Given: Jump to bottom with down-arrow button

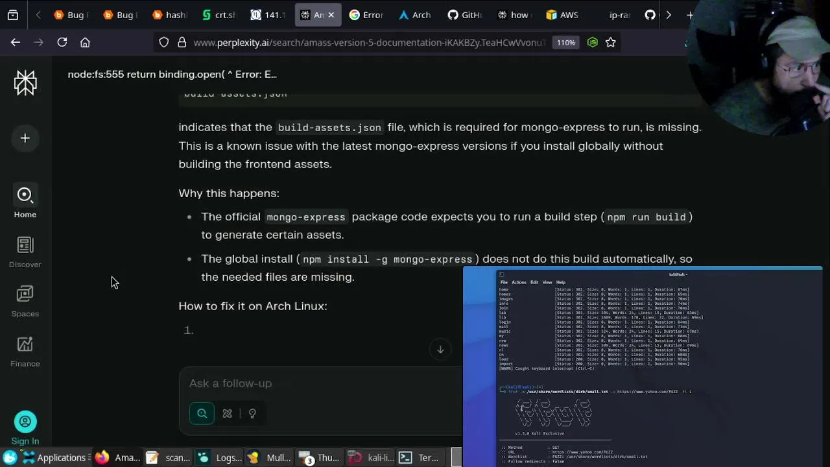Looking at the screenshot, I should click(440, 350).
